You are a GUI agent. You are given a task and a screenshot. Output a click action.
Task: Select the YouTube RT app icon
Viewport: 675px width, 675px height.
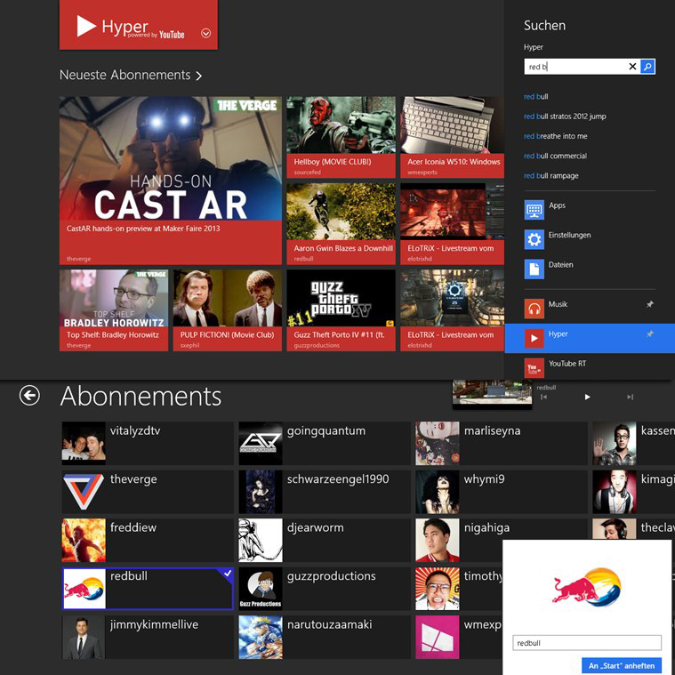[x=534, y=368]
